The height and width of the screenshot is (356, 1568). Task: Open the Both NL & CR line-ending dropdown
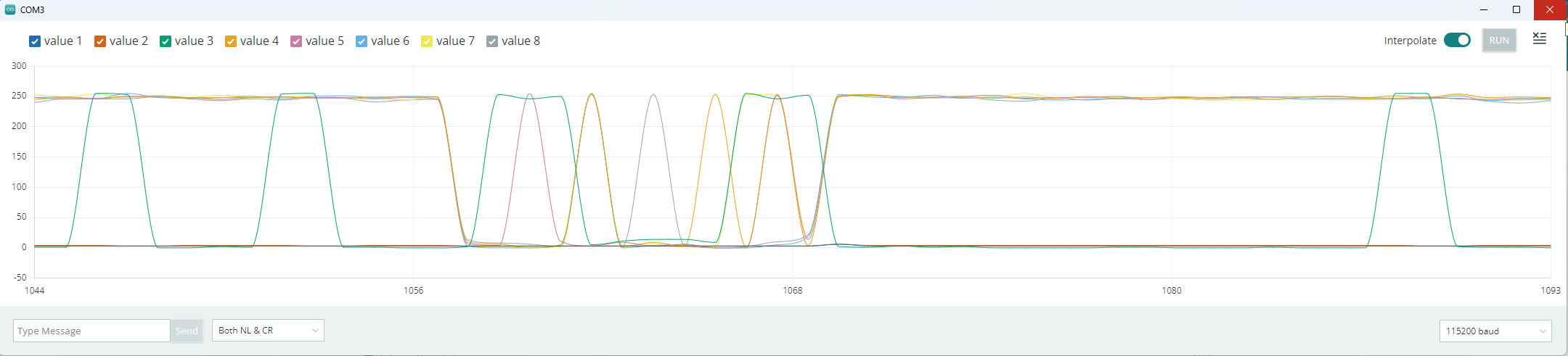pos(268,330)
